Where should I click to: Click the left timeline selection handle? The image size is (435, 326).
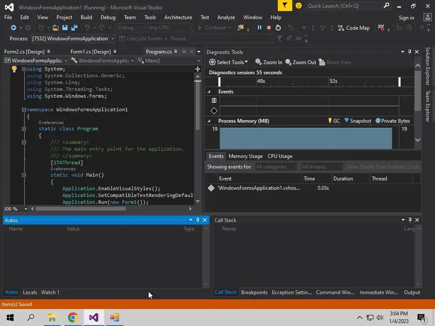click(x=220, y=82)
